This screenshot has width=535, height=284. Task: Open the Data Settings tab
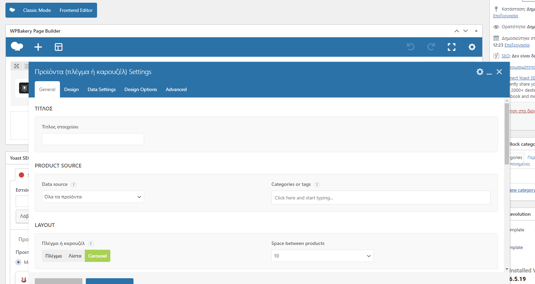pyautogui.click(x=101, y=89)
